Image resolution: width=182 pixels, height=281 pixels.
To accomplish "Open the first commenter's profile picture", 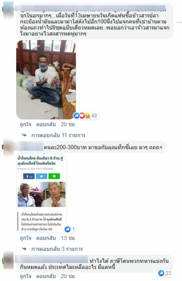I will coord(8,9).
